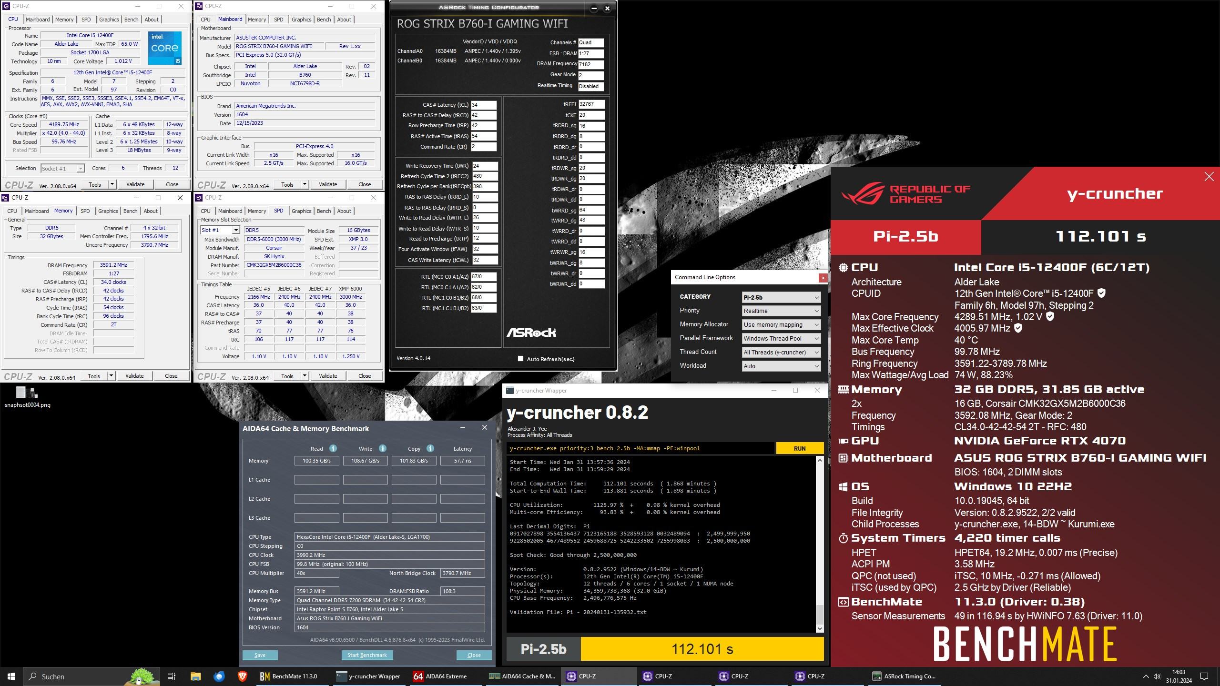Click the y-cruncher output scrollbar thumb

pos(820,614)
